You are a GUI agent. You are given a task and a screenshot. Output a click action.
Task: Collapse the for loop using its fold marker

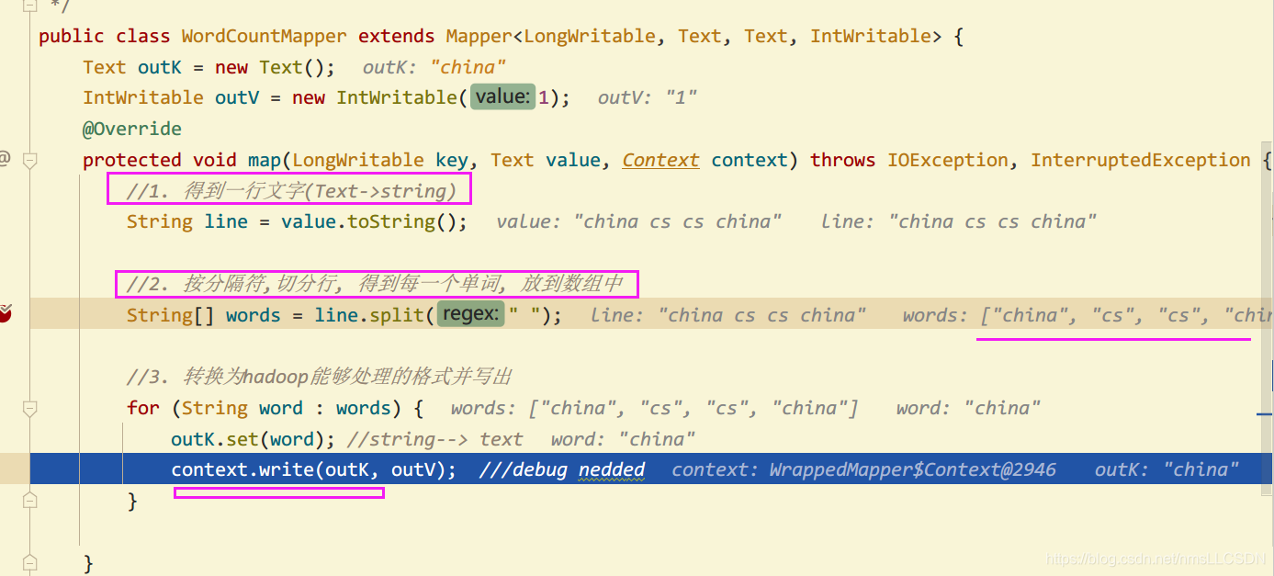click(x=29, y=408)
